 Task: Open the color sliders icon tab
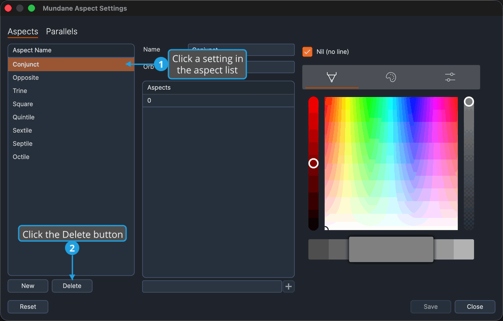click(x=450, y=77)
